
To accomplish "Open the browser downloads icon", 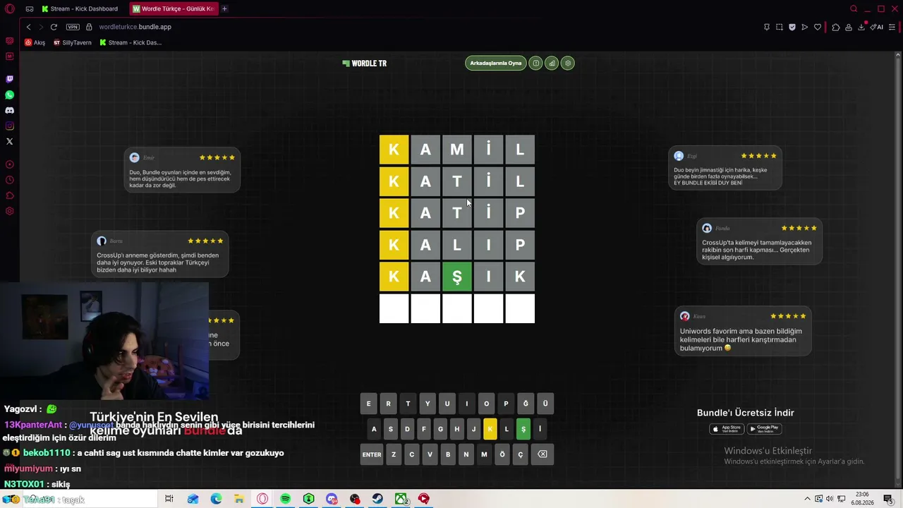I will pyautogui.click(x=861, y=27).
